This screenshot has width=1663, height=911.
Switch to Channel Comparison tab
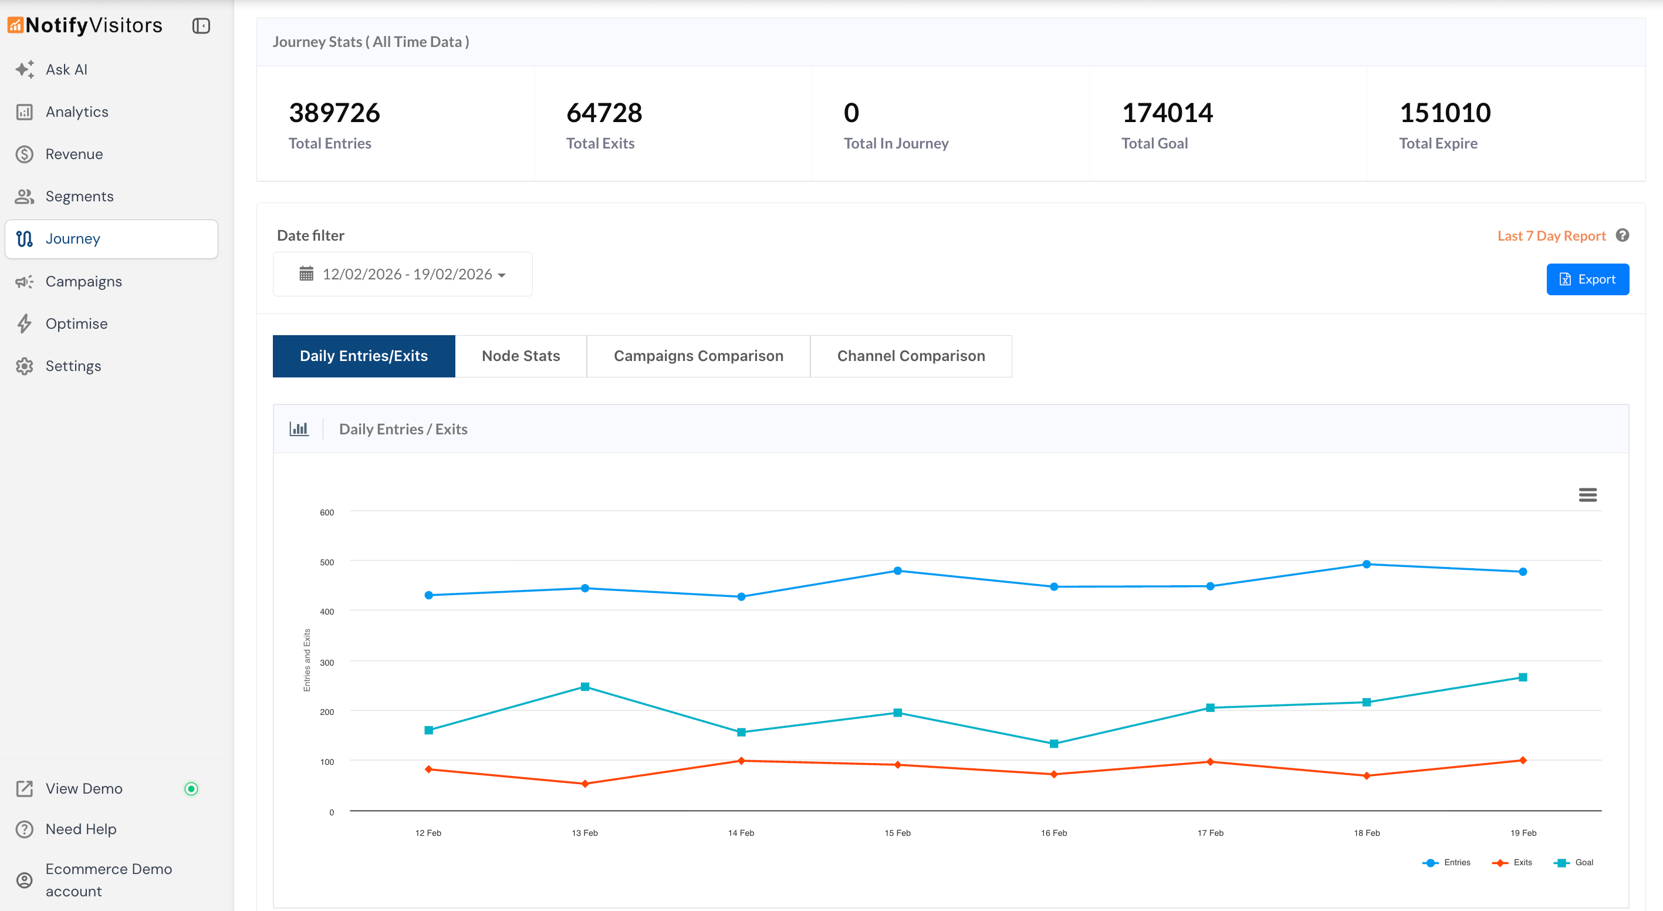click(910, 356)
